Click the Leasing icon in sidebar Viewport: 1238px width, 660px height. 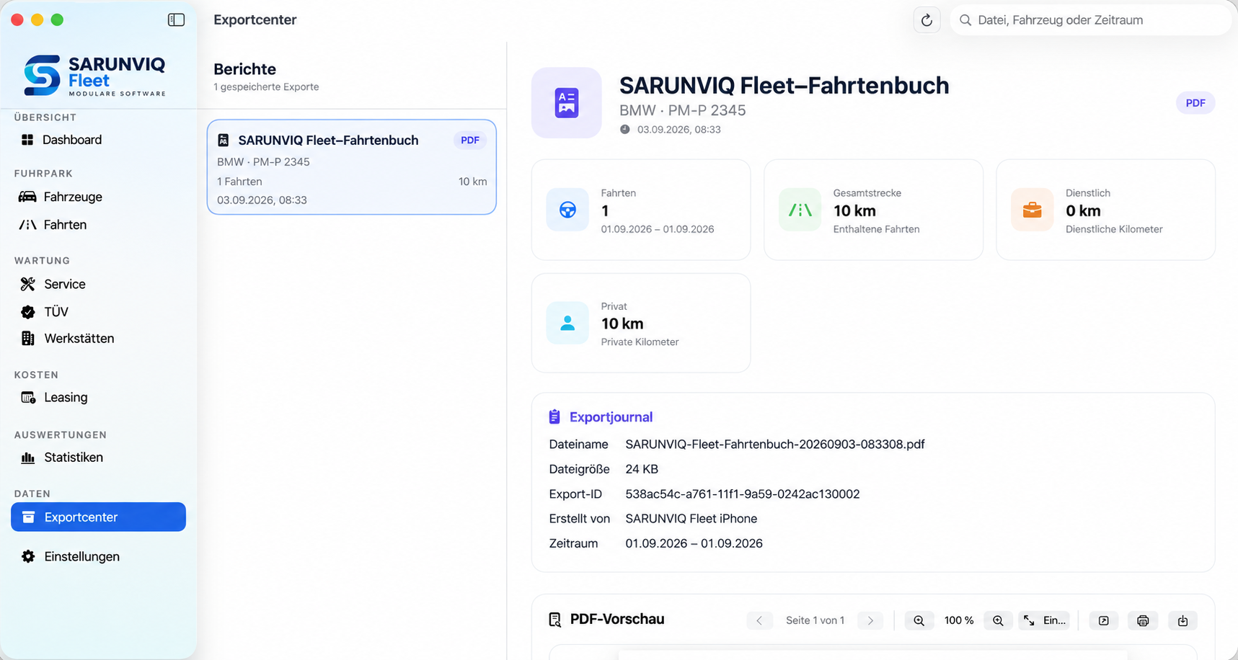point(28,398)
